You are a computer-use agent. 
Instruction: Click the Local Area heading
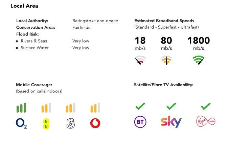coord(24,6)
